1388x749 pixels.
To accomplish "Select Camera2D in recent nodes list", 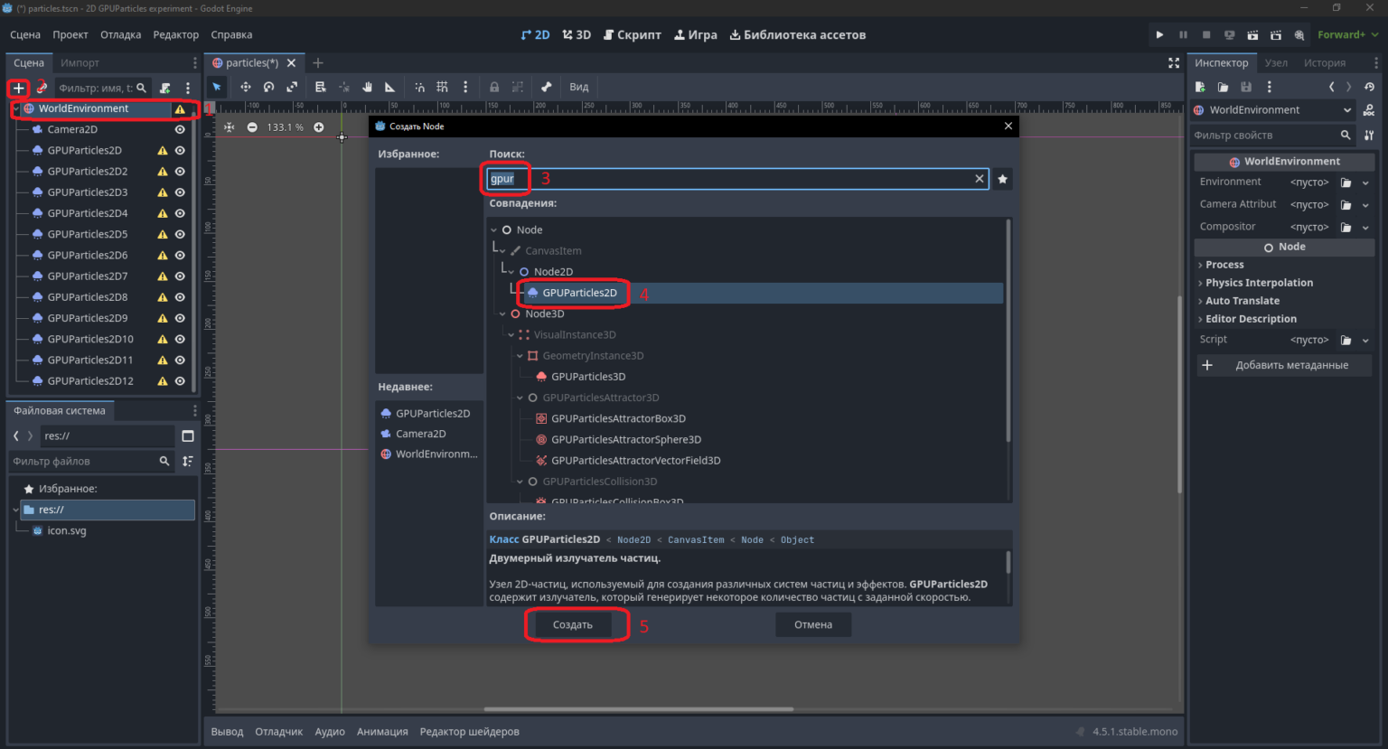I will (421, 434).
